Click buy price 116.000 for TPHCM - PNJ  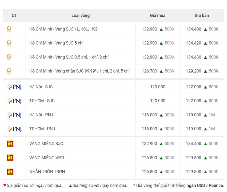[149, 129]
